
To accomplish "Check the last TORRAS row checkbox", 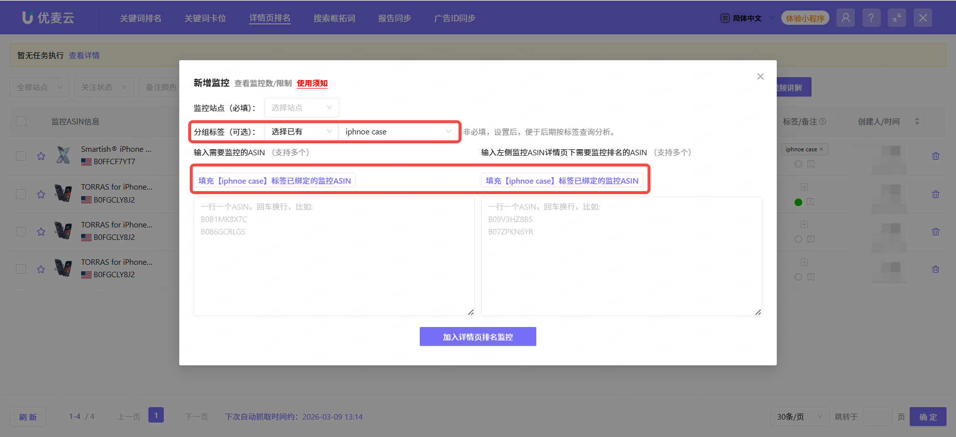I will 21,269.
